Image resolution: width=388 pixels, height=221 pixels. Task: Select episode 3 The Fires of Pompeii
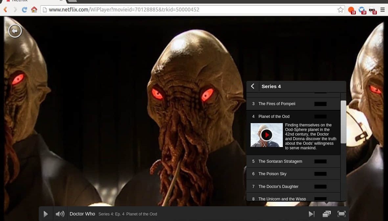click(x=293, y=104)
